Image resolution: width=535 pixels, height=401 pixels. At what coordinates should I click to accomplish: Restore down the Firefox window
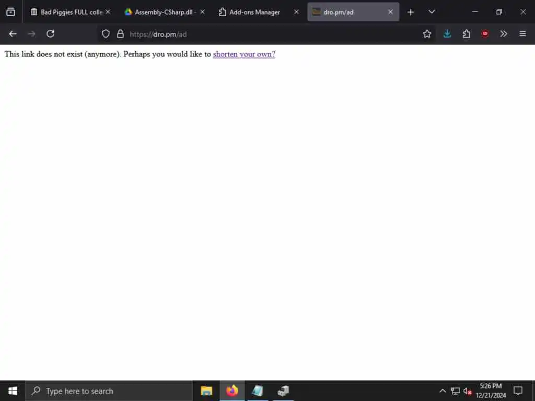pyautogui.click(x=499, y=12)
